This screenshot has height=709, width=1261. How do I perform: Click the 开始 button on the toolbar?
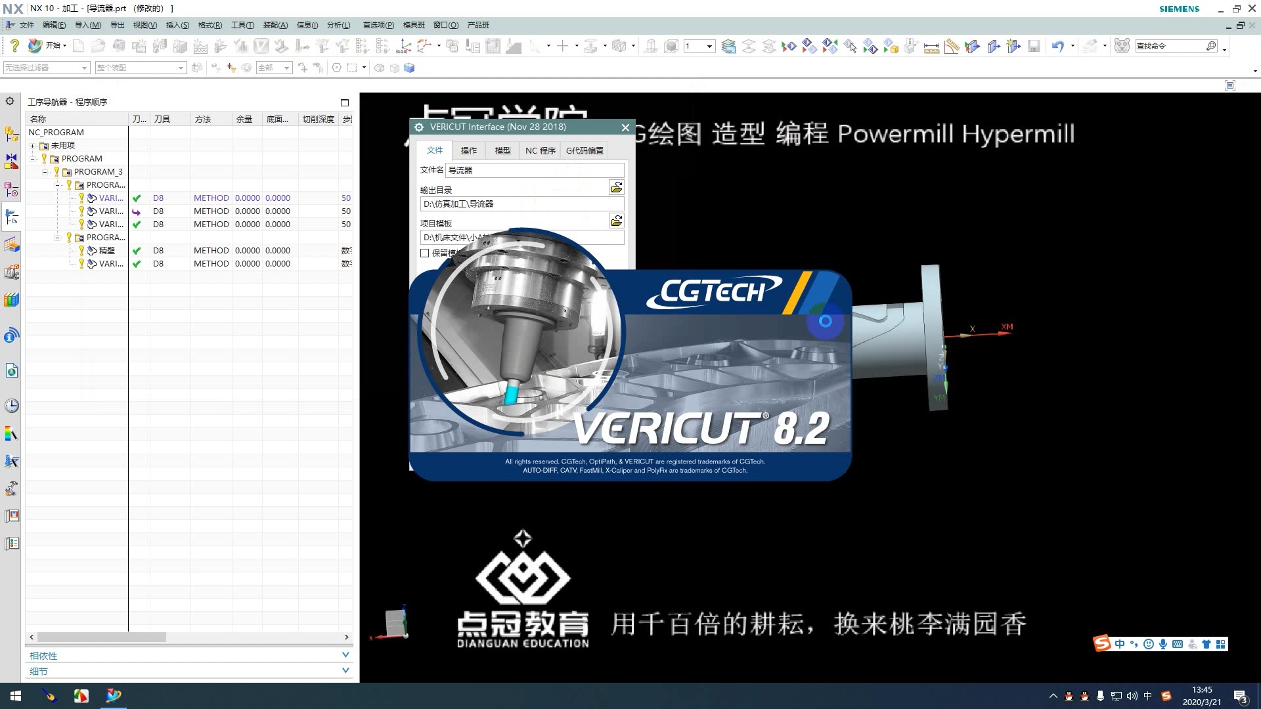pyautogui.click(x=53, y=45)
